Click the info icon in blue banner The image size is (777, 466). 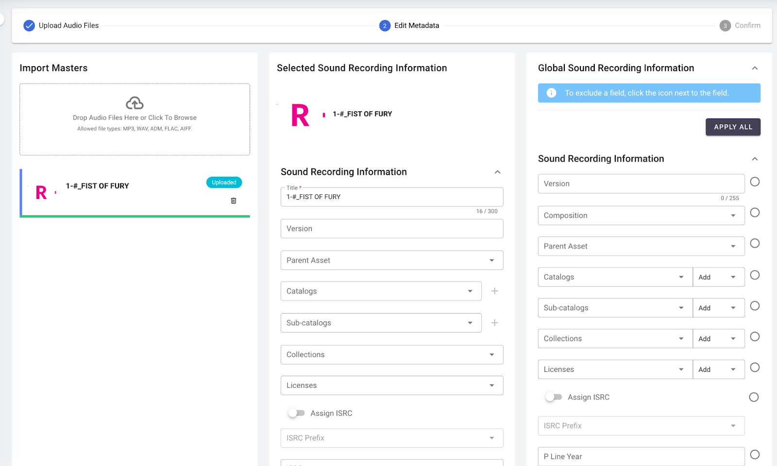pyautogui.click(x=551, y=93)
